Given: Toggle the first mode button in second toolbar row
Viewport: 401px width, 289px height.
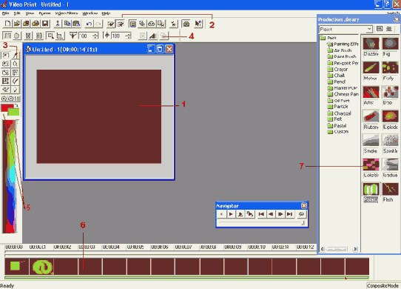Looking at the screenshot, I should click(7, 36).
